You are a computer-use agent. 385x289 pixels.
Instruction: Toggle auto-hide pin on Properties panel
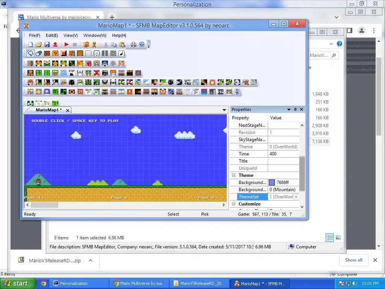pos(296,110)
